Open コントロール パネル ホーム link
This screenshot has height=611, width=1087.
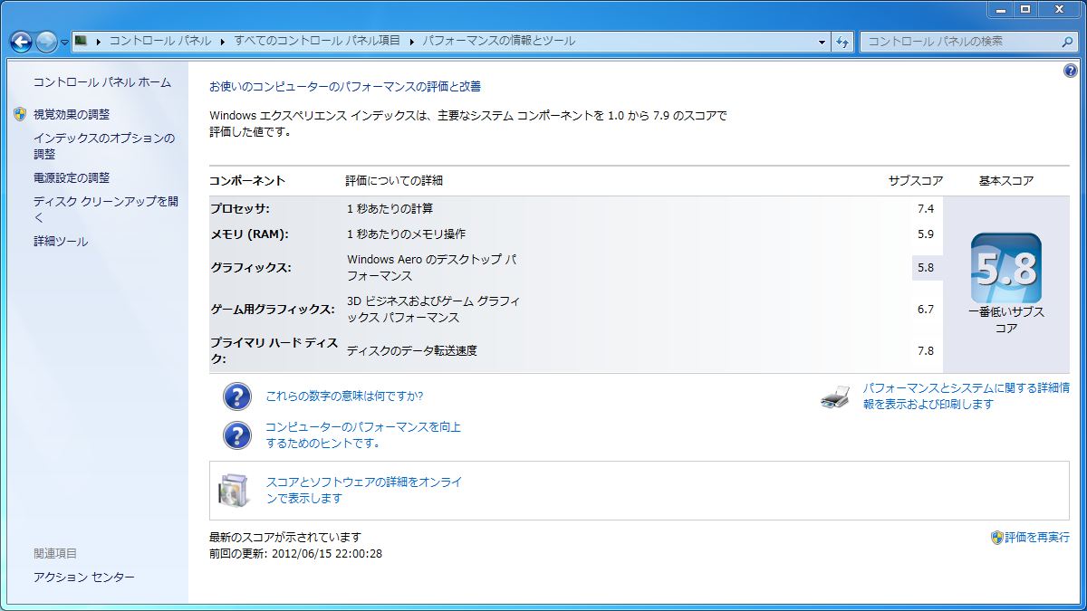click(x=102, y=82)
